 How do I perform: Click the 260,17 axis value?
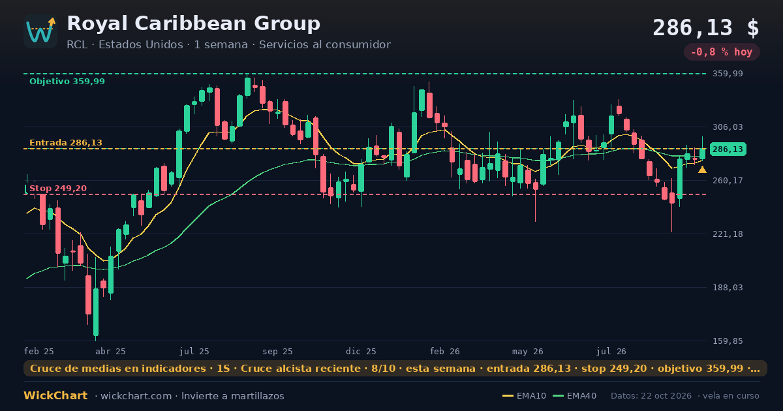tap(728, 181)
